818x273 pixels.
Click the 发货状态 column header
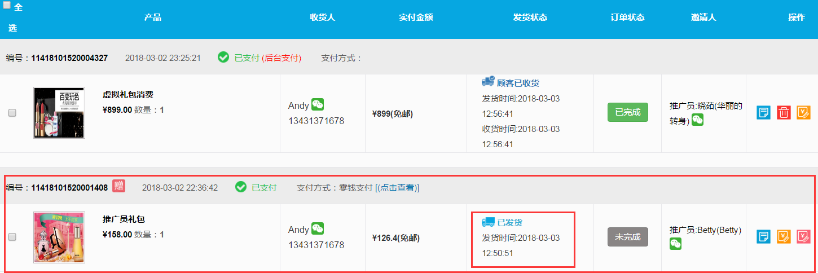530,17
